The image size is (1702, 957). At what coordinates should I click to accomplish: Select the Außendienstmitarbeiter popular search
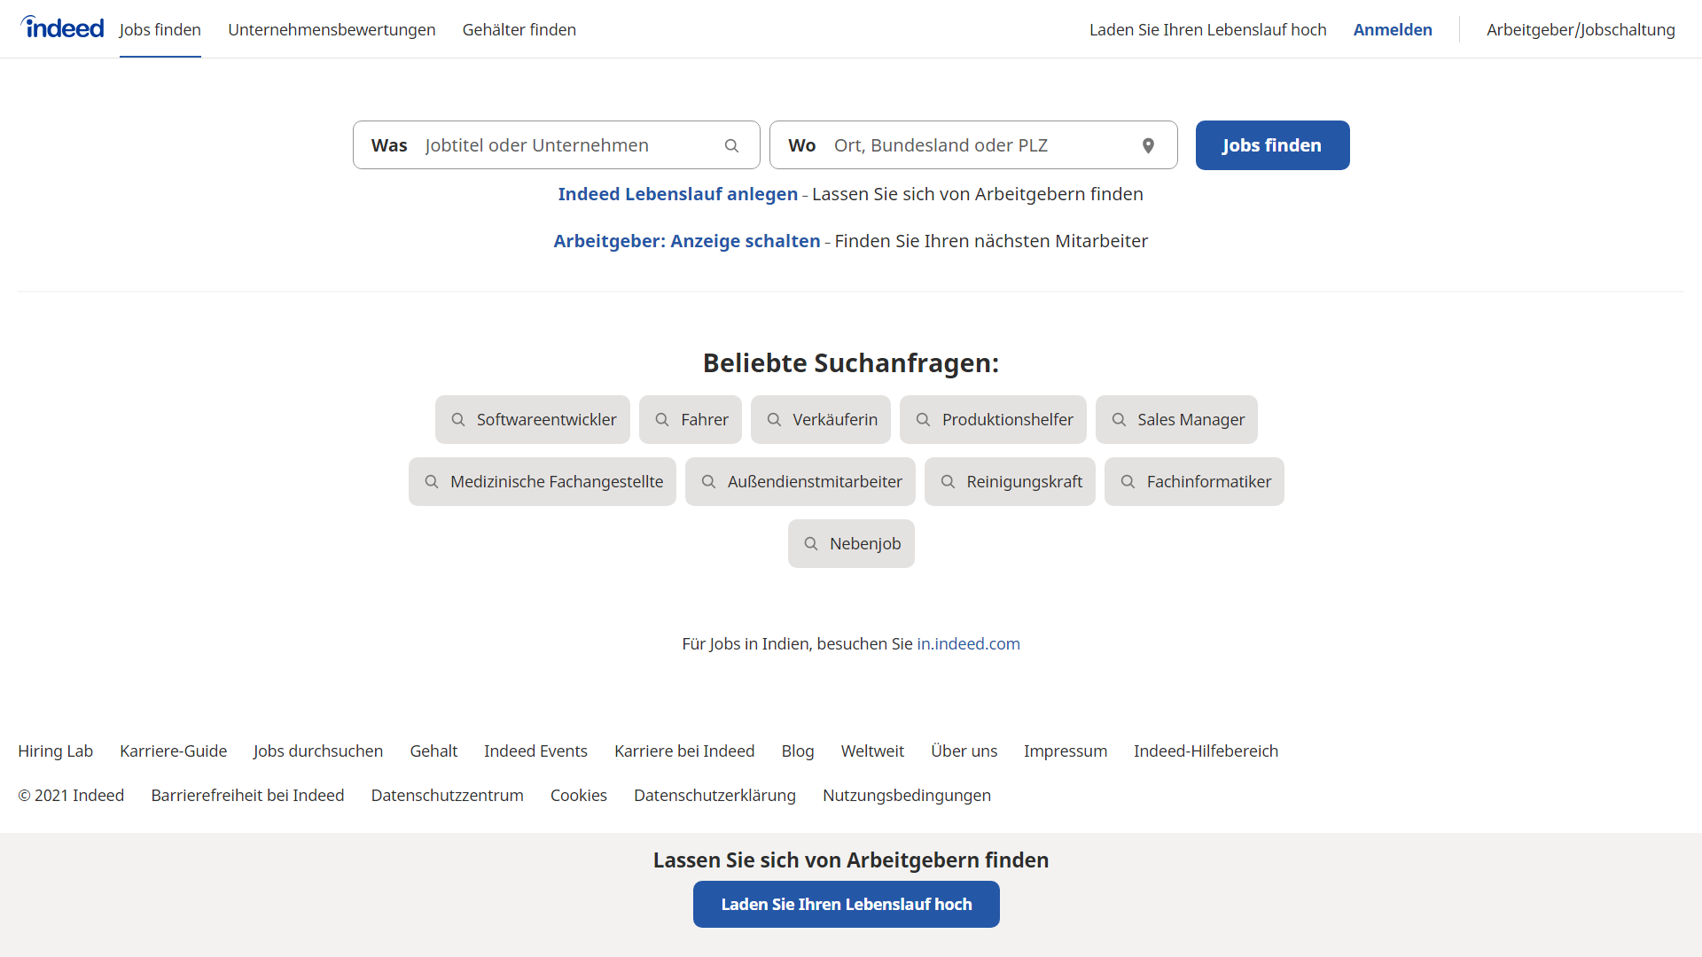click(800, 482)
